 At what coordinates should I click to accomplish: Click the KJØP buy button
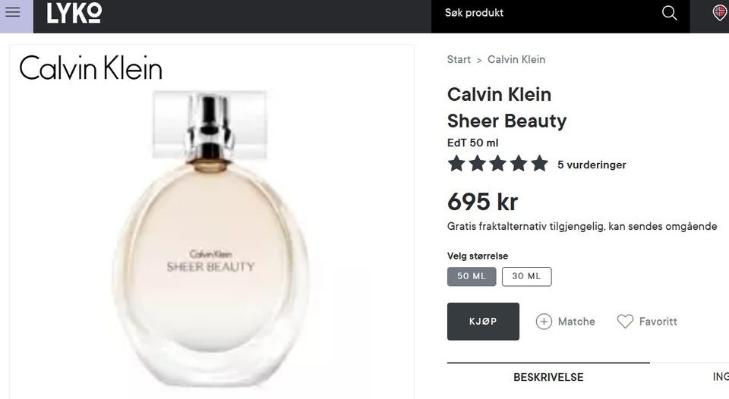tap(483, 322)
